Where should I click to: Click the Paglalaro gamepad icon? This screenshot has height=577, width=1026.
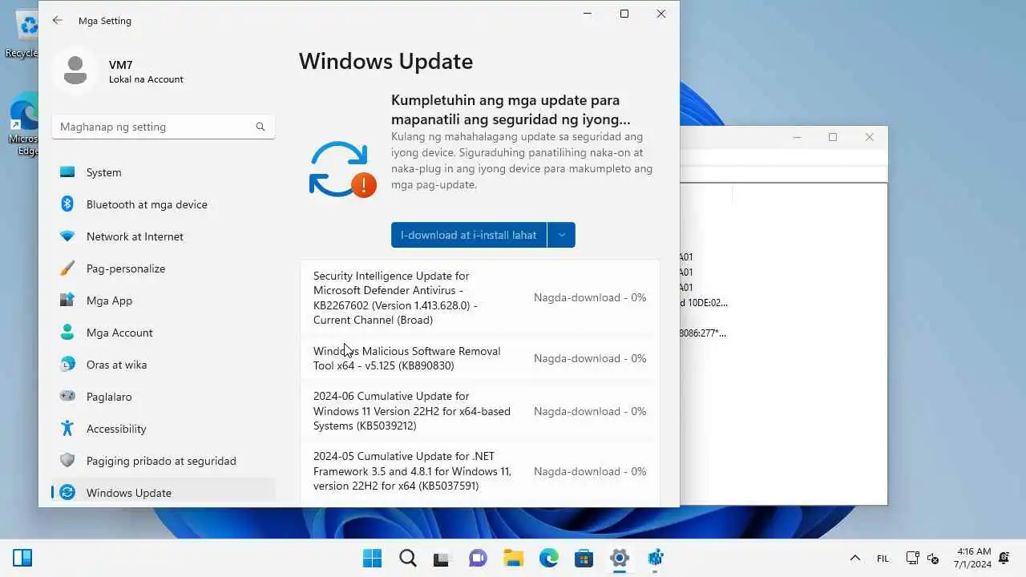click(67, 397)
